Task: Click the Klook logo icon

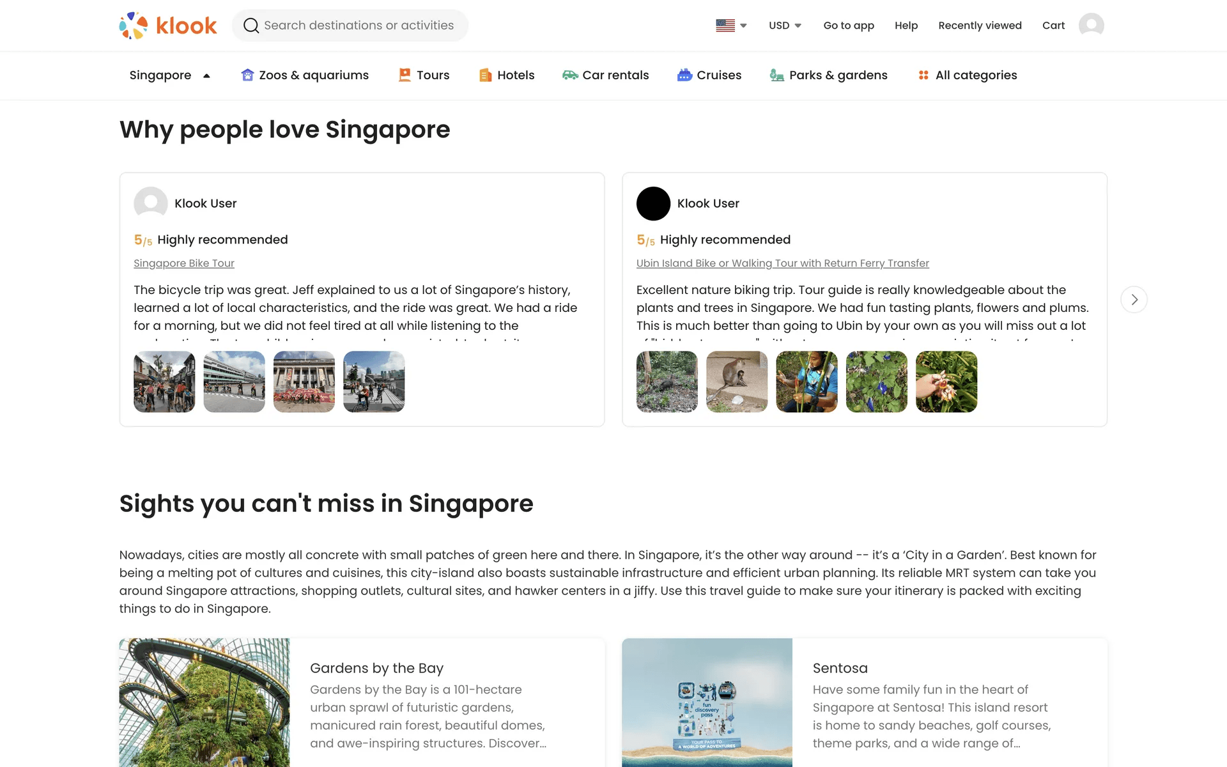Action: pos(134,26)
